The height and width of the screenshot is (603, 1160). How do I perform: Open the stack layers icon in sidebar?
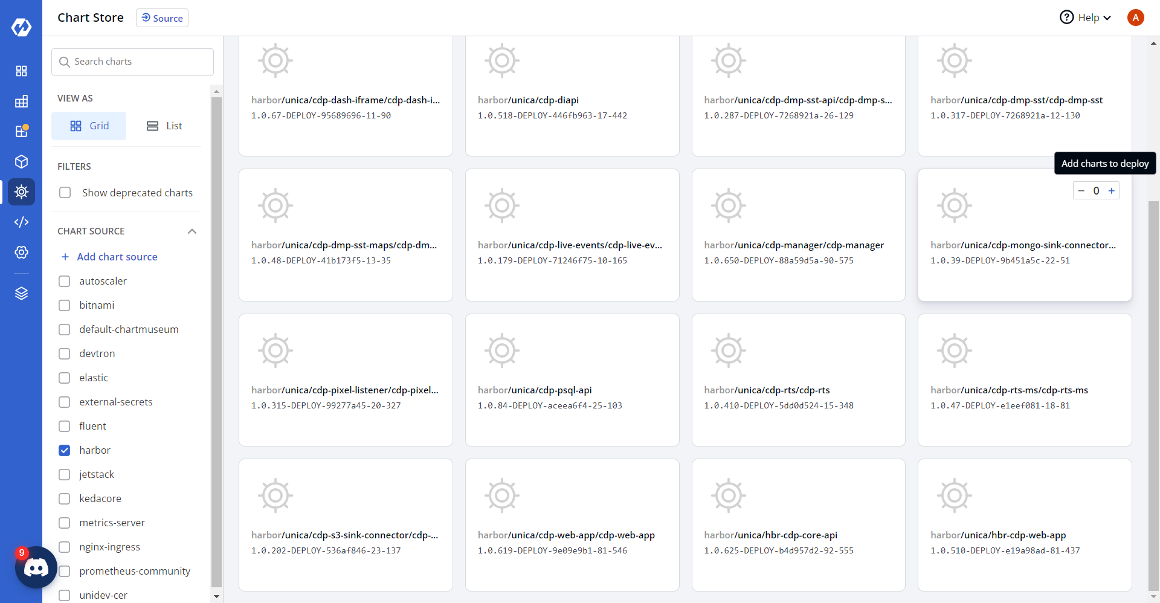click(21, 294)
